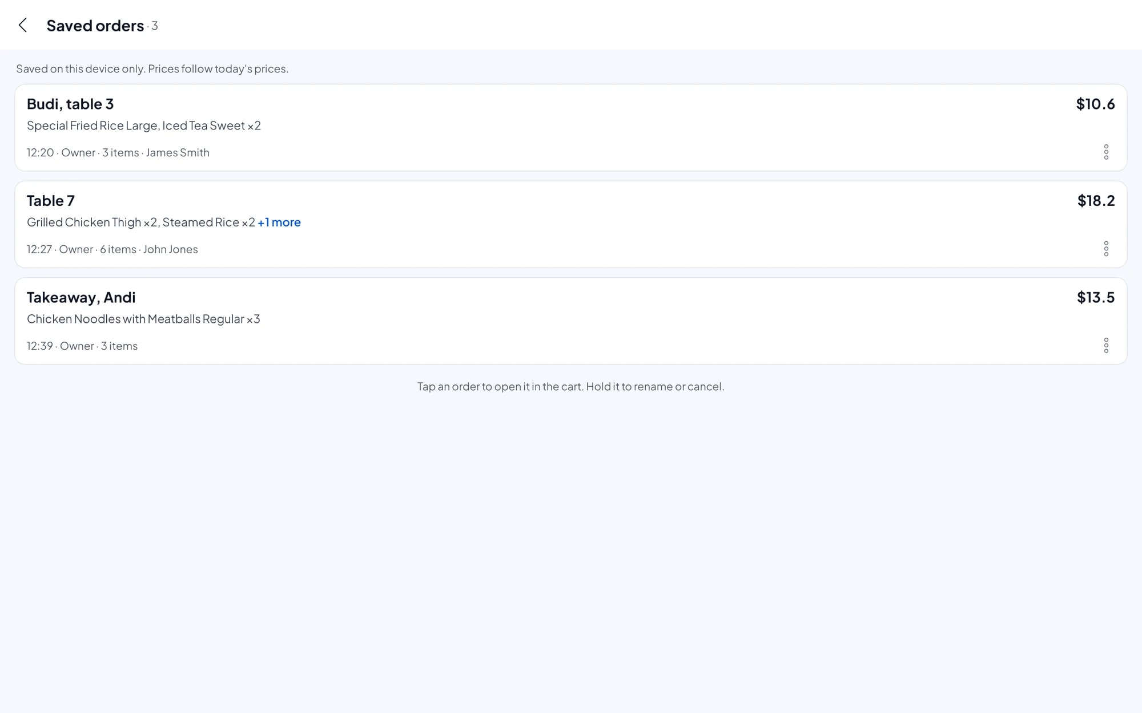Open options menu for Budi, table 3
1142x713 pixels.
click(x=1106, y=152)
